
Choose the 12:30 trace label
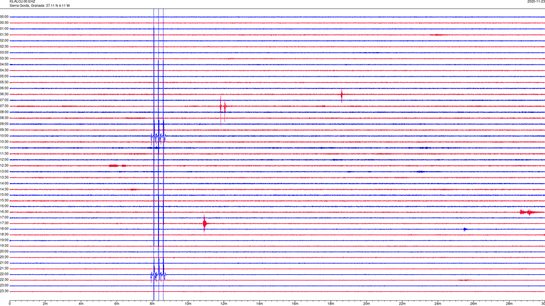click(x=4, y=165)
